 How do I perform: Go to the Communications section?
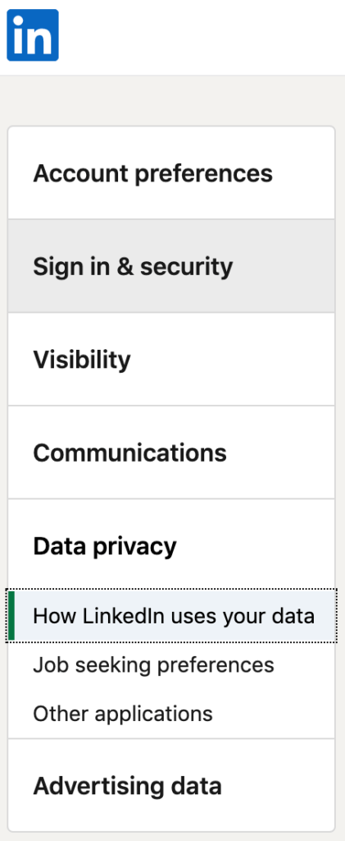click(171, 453)
